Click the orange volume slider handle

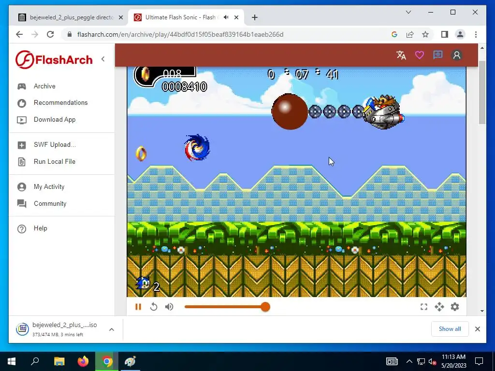265,307
